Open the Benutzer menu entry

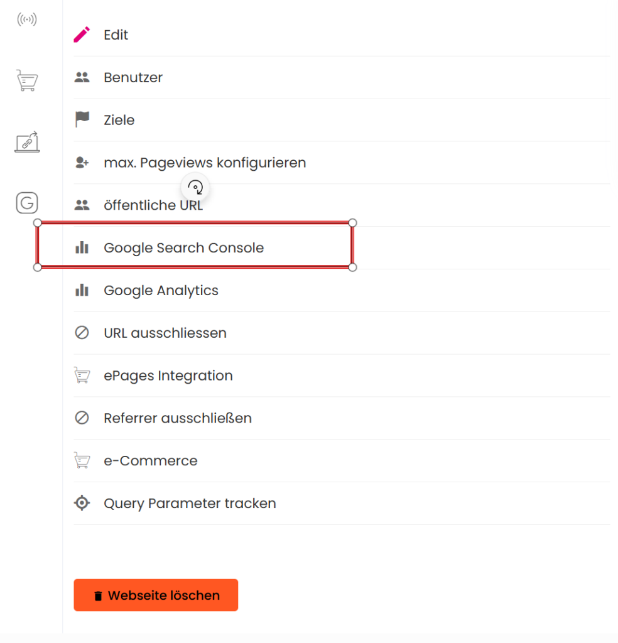point(133,78)
